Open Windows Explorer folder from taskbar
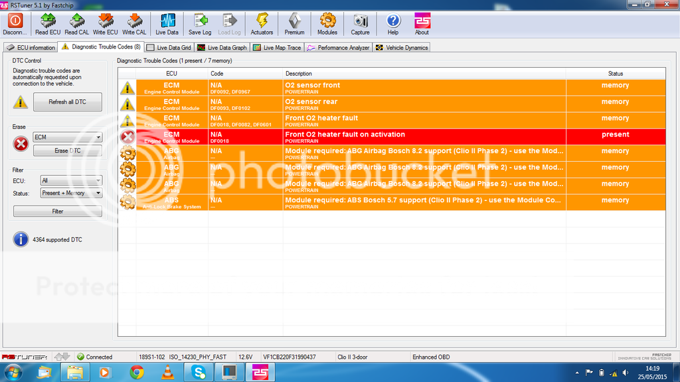680x382 pixels. point(75,372)
